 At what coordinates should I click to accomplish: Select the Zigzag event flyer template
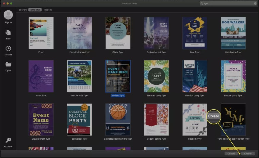(x=41, y=119)
